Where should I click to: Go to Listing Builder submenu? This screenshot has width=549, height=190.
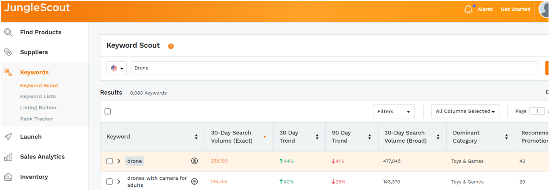click(x=38, y=108)
